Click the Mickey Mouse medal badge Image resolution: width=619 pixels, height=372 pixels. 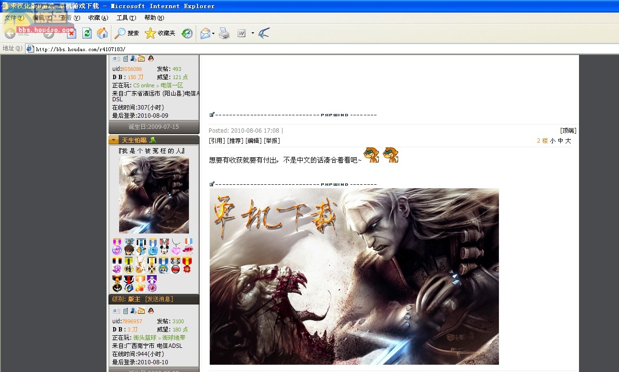tap(164, 246)
